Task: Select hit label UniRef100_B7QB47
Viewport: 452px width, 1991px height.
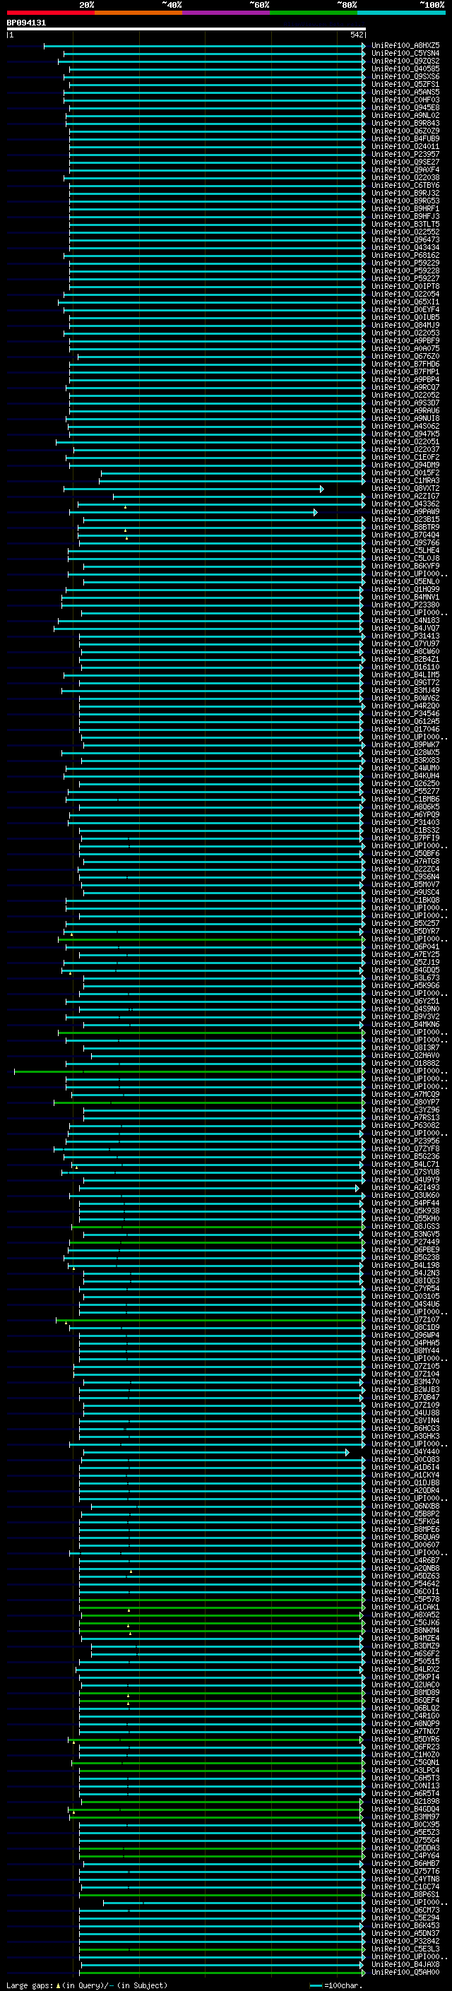Action: click(405, 1398)
